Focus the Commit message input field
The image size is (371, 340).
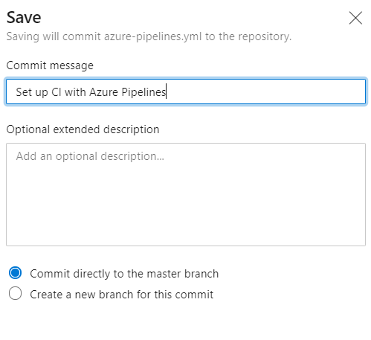(186, 92)
